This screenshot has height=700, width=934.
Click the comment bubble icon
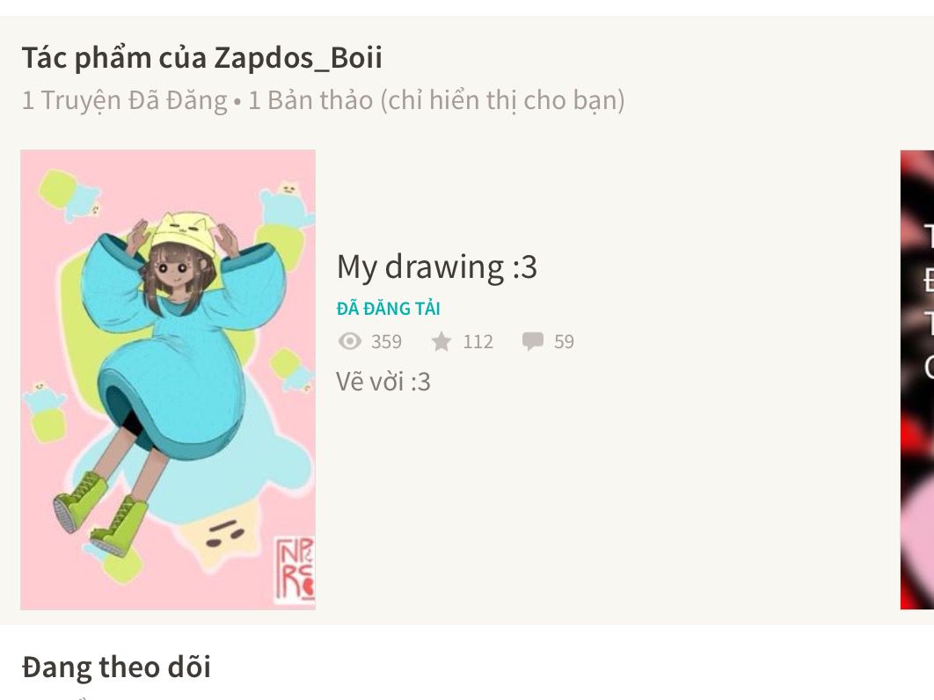point(533,341)
